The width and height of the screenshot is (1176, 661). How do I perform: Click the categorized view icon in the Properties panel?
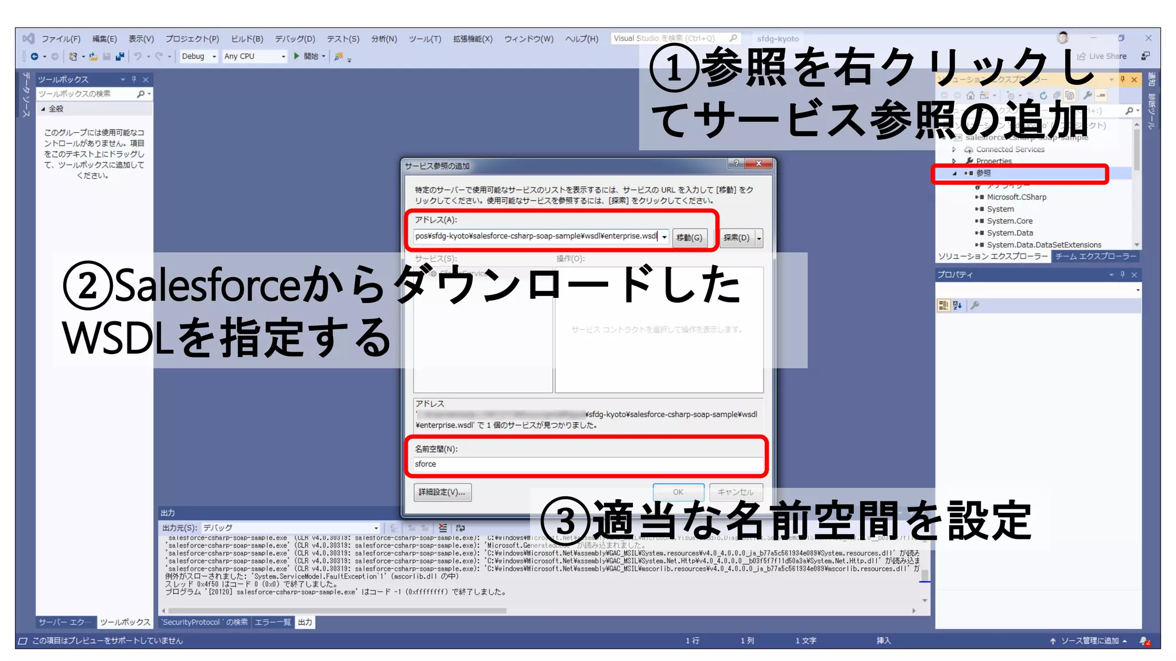[x=943, y=305]
